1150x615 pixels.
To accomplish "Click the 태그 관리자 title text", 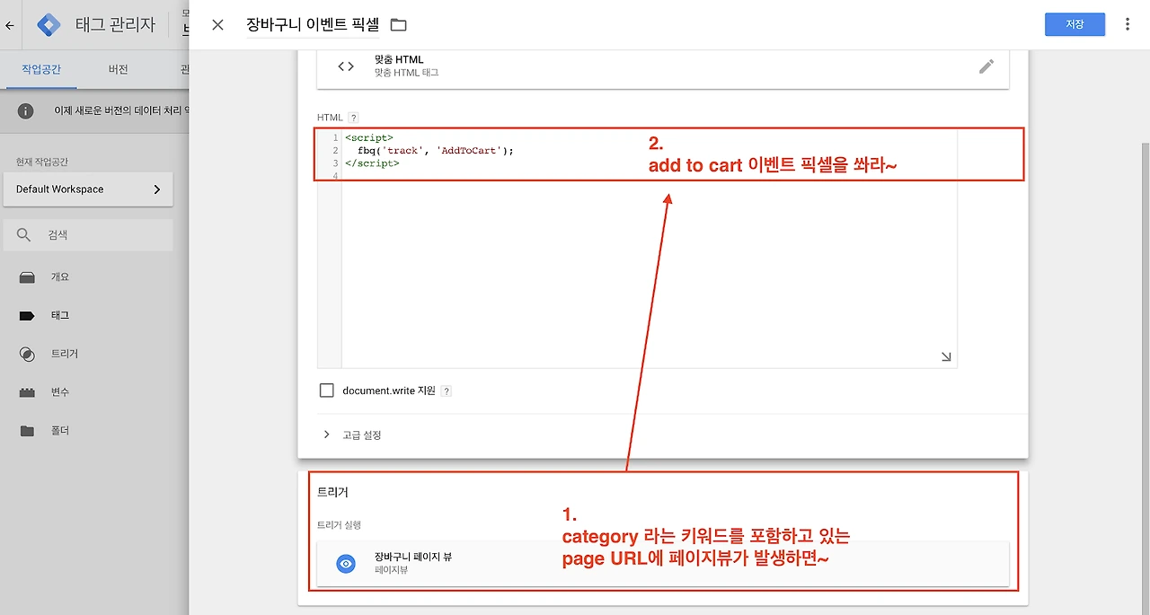I will (x=114, y=25).
